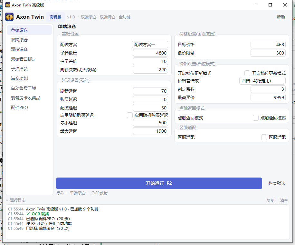Viewport: 295px width, 245px height.
Task: Expand the 价格差倍数 combo box
Action: 262,81
